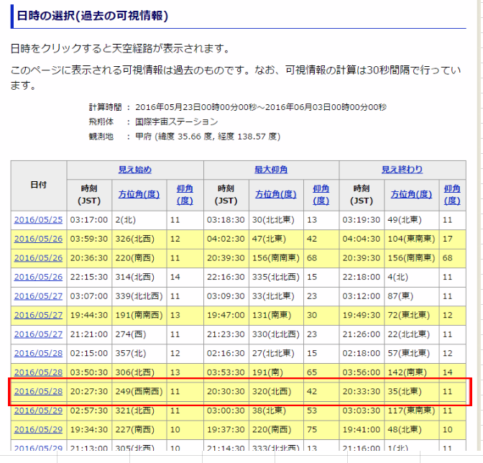This screenshot has height=463, width=483.
Task: Select the cell 48(北東)
Action: coord(412,430)
